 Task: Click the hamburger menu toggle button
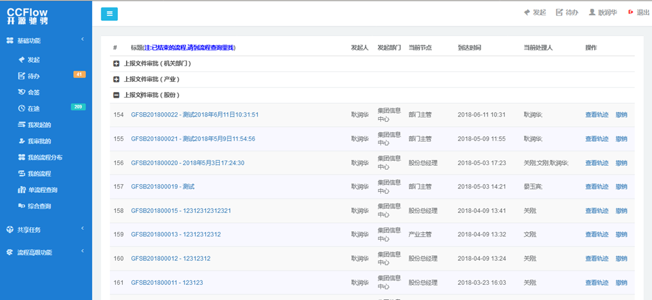click(x=109, y=14)
